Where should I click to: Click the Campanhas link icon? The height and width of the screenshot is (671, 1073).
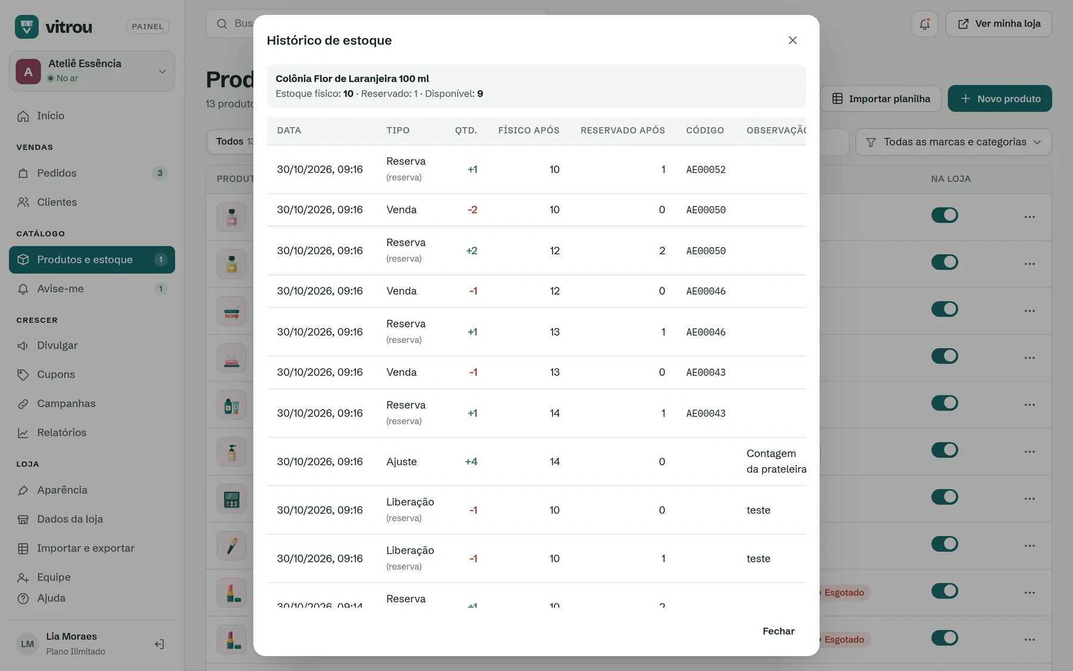click(x=23, y=404)
